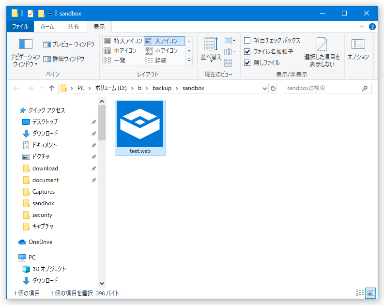The height and width of the screenshot is (305, 384).
Task: Enable item check boxes (項目チェック ボックス)
Action: [272, 40]
